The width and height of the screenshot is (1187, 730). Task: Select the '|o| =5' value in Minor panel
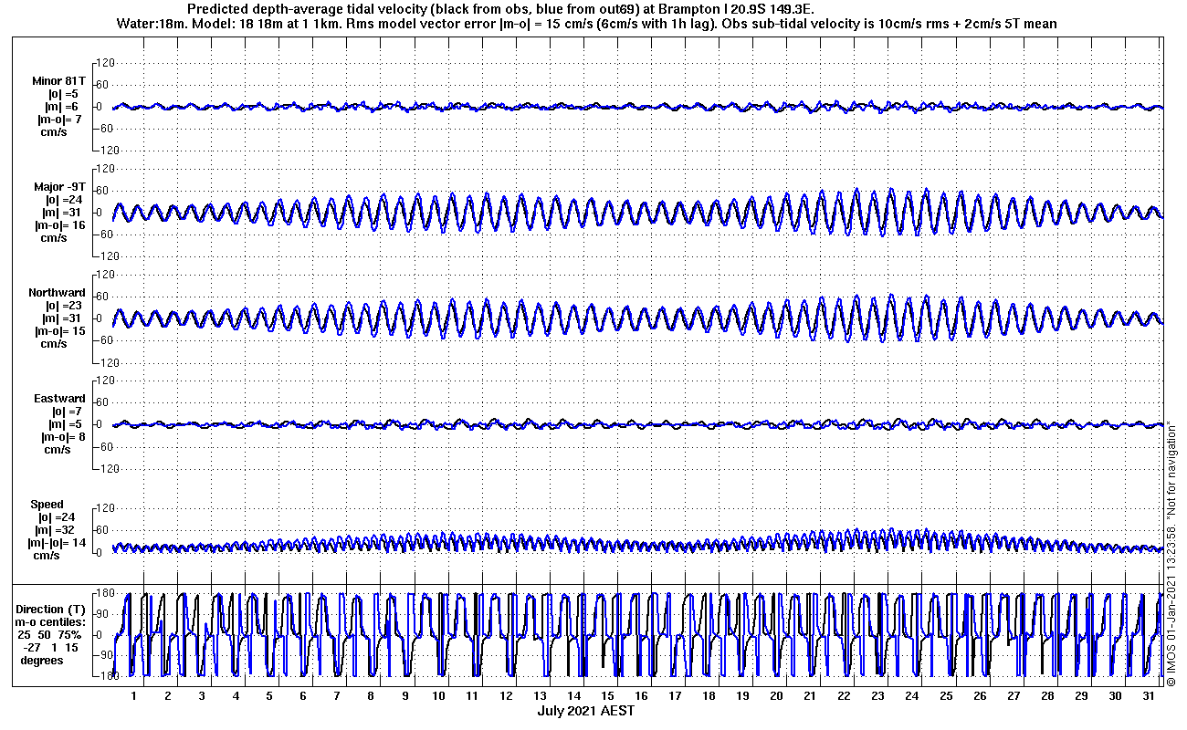pyautogui.click(x=64, y=94)
